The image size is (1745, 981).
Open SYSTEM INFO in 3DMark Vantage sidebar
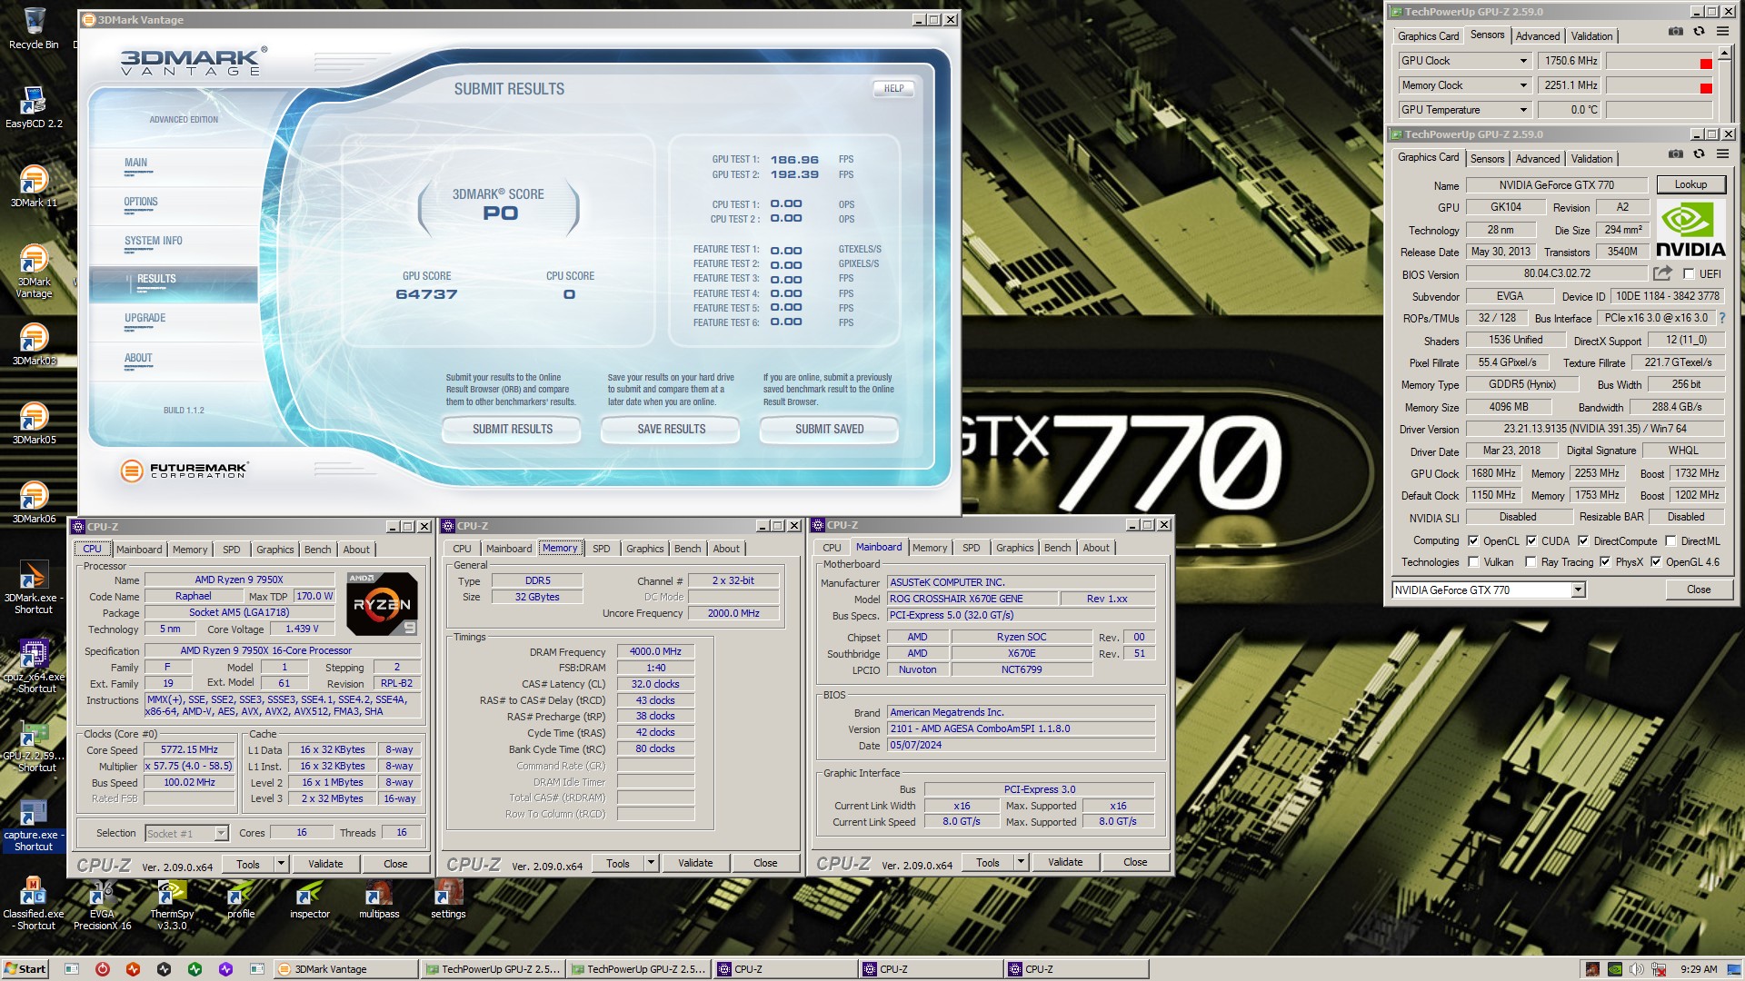click(x=154, y=241)
